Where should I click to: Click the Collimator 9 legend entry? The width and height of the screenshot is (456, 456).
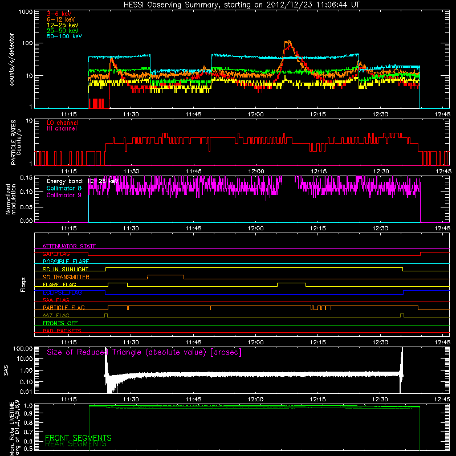(x=64, y=195)
